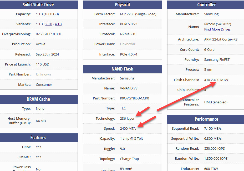Open the 2 TB variant link

point(48,24)
